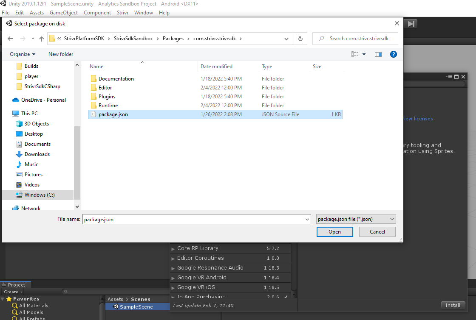
Task: Click the Open button
Action: click(334, 231)
